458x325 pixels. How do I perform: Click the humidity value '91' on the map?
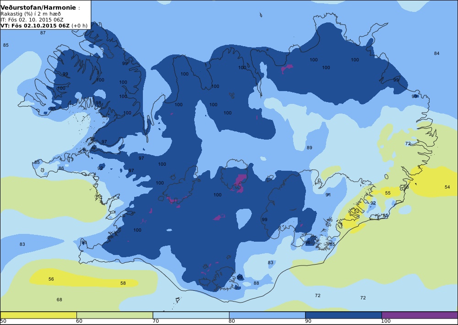tap(328, 195)
